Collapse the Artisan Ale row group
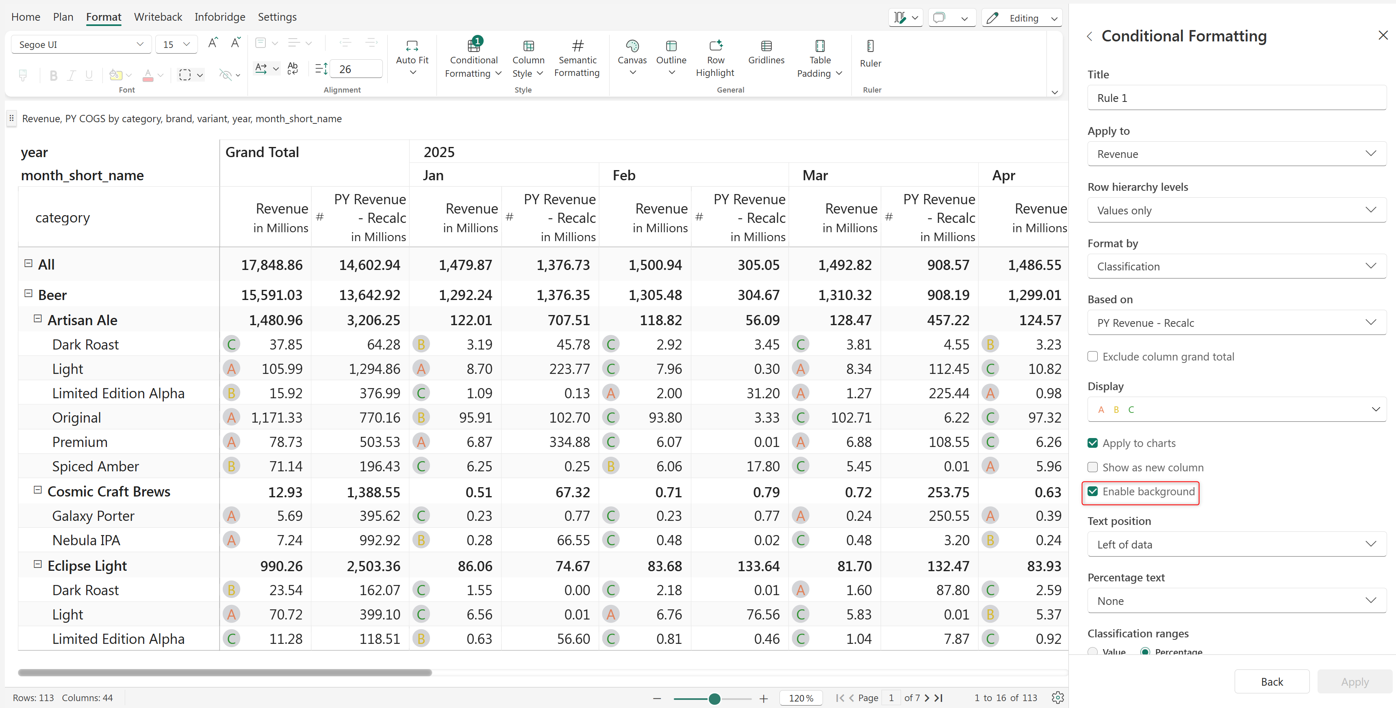The image size is (1396, 708). 38,319
